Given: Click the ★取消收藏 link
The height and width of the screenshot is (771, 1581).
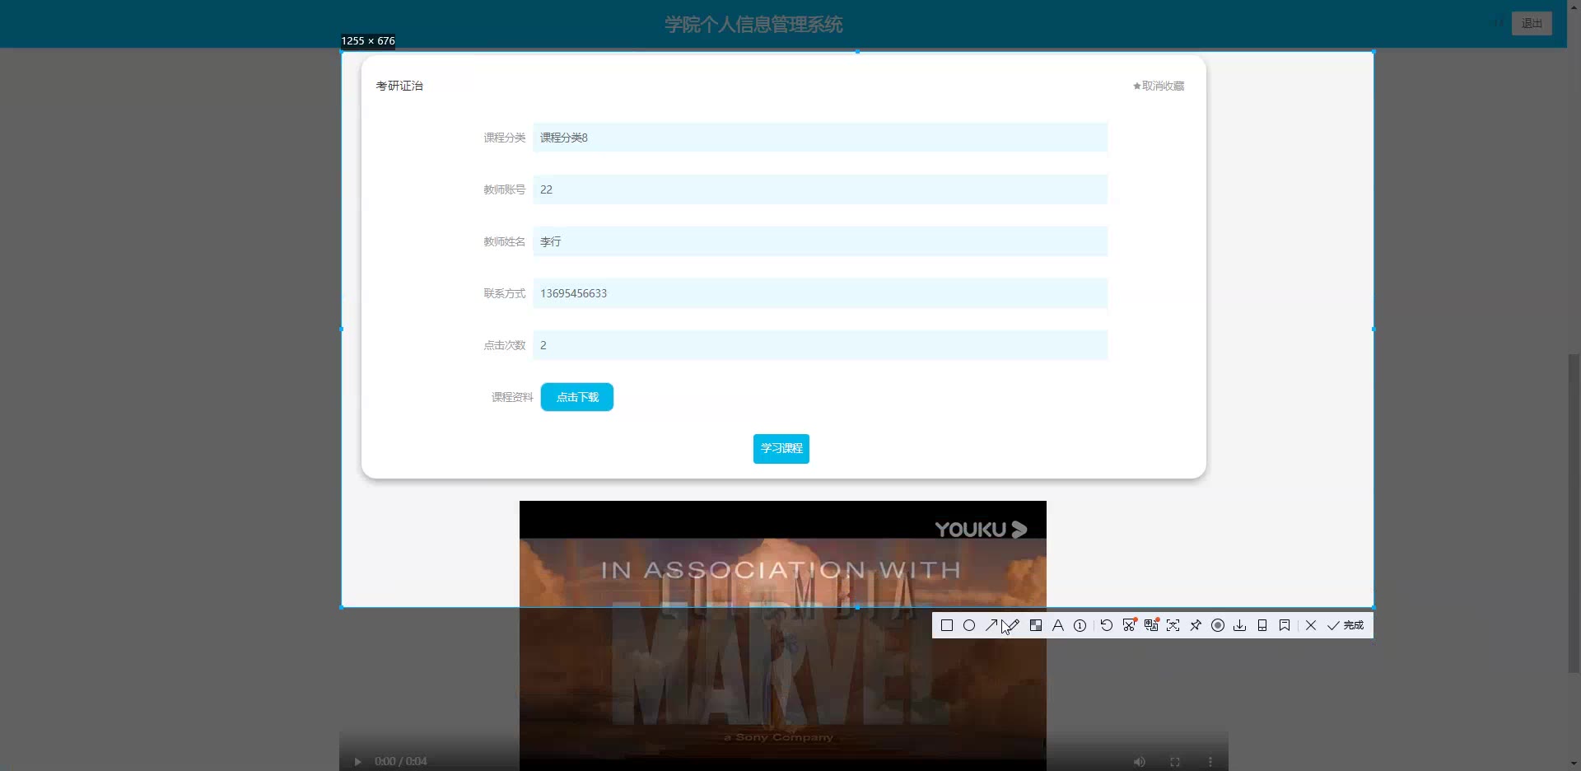Looking at the screenshot, I should [1159, 86].
